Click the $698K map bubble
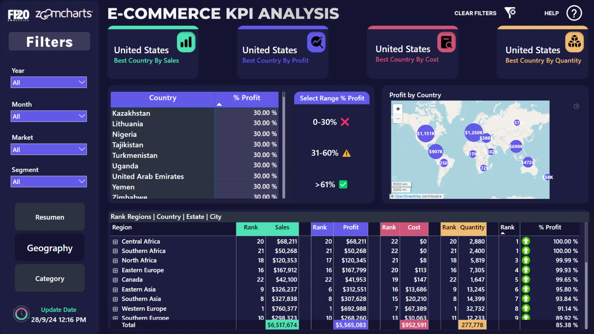Image resolution: width=594 pixels, height=334 pixels. [x=516, y=146]
